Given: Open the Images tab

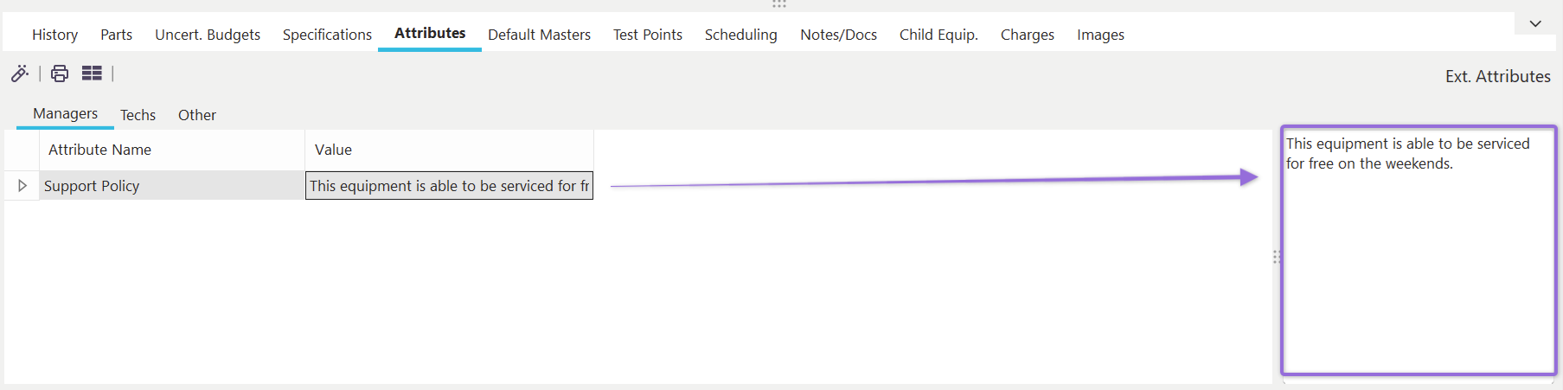Looking at the screenshot, I should tap(1100, 35).
